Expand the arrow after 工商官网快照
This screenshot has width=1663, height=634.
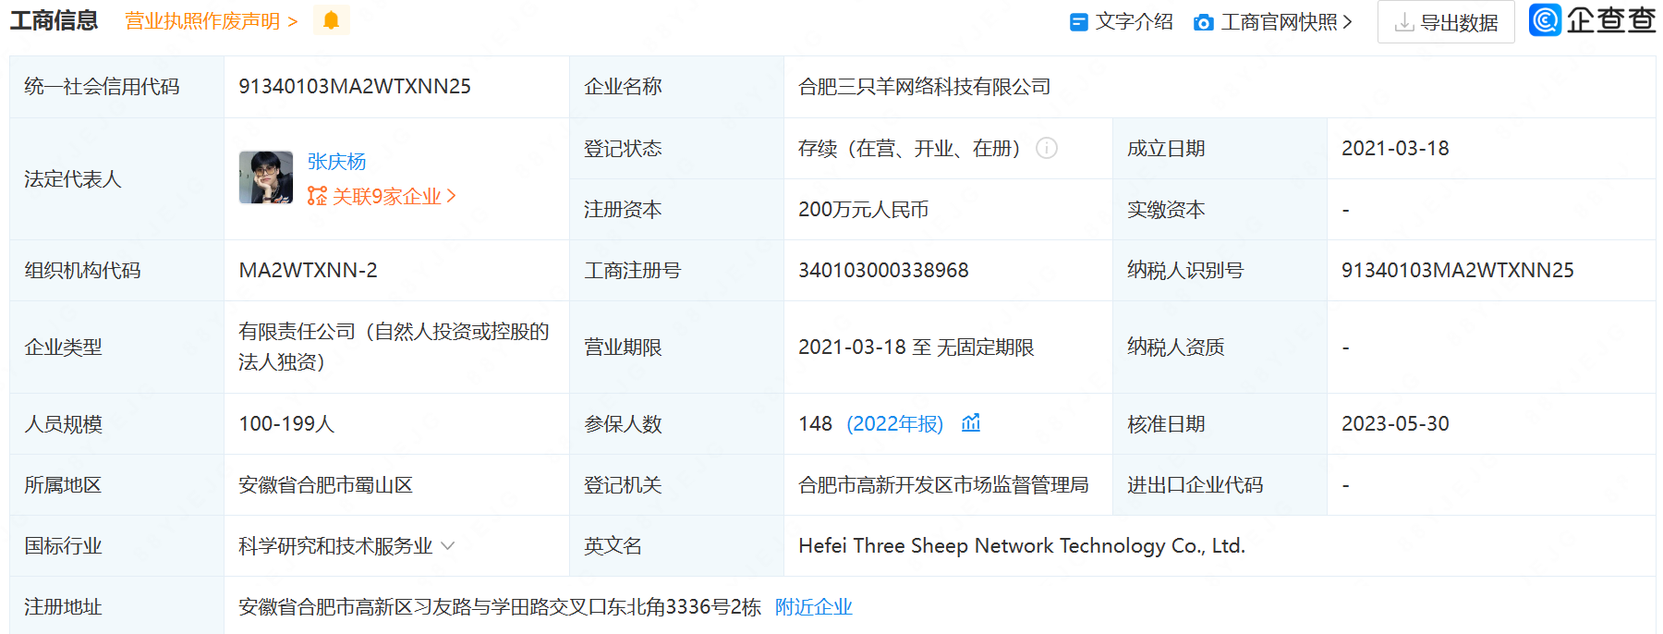coord(1348,22)
